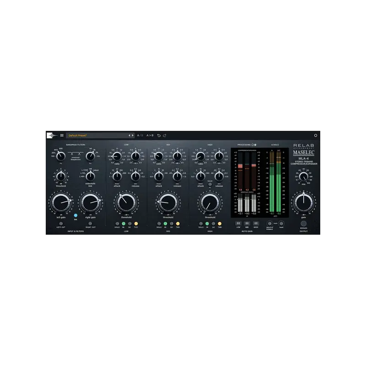The width and height of the screenshot is (366, 366).
Task: Enable the RIGHT CUT button
Action: (x=90, y=224)
